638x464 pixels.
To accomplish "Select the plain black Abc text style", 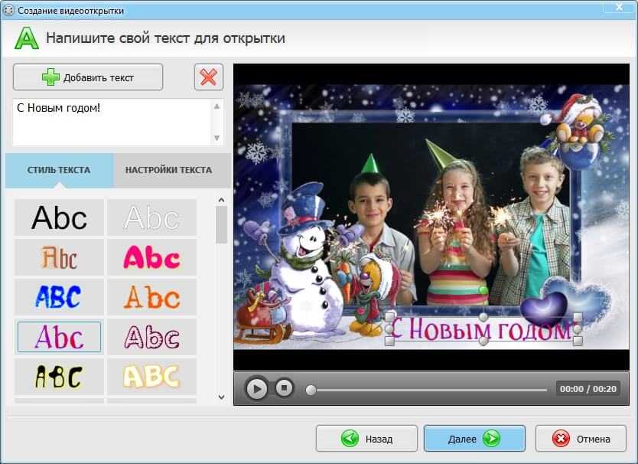I will tap(59, 218).
